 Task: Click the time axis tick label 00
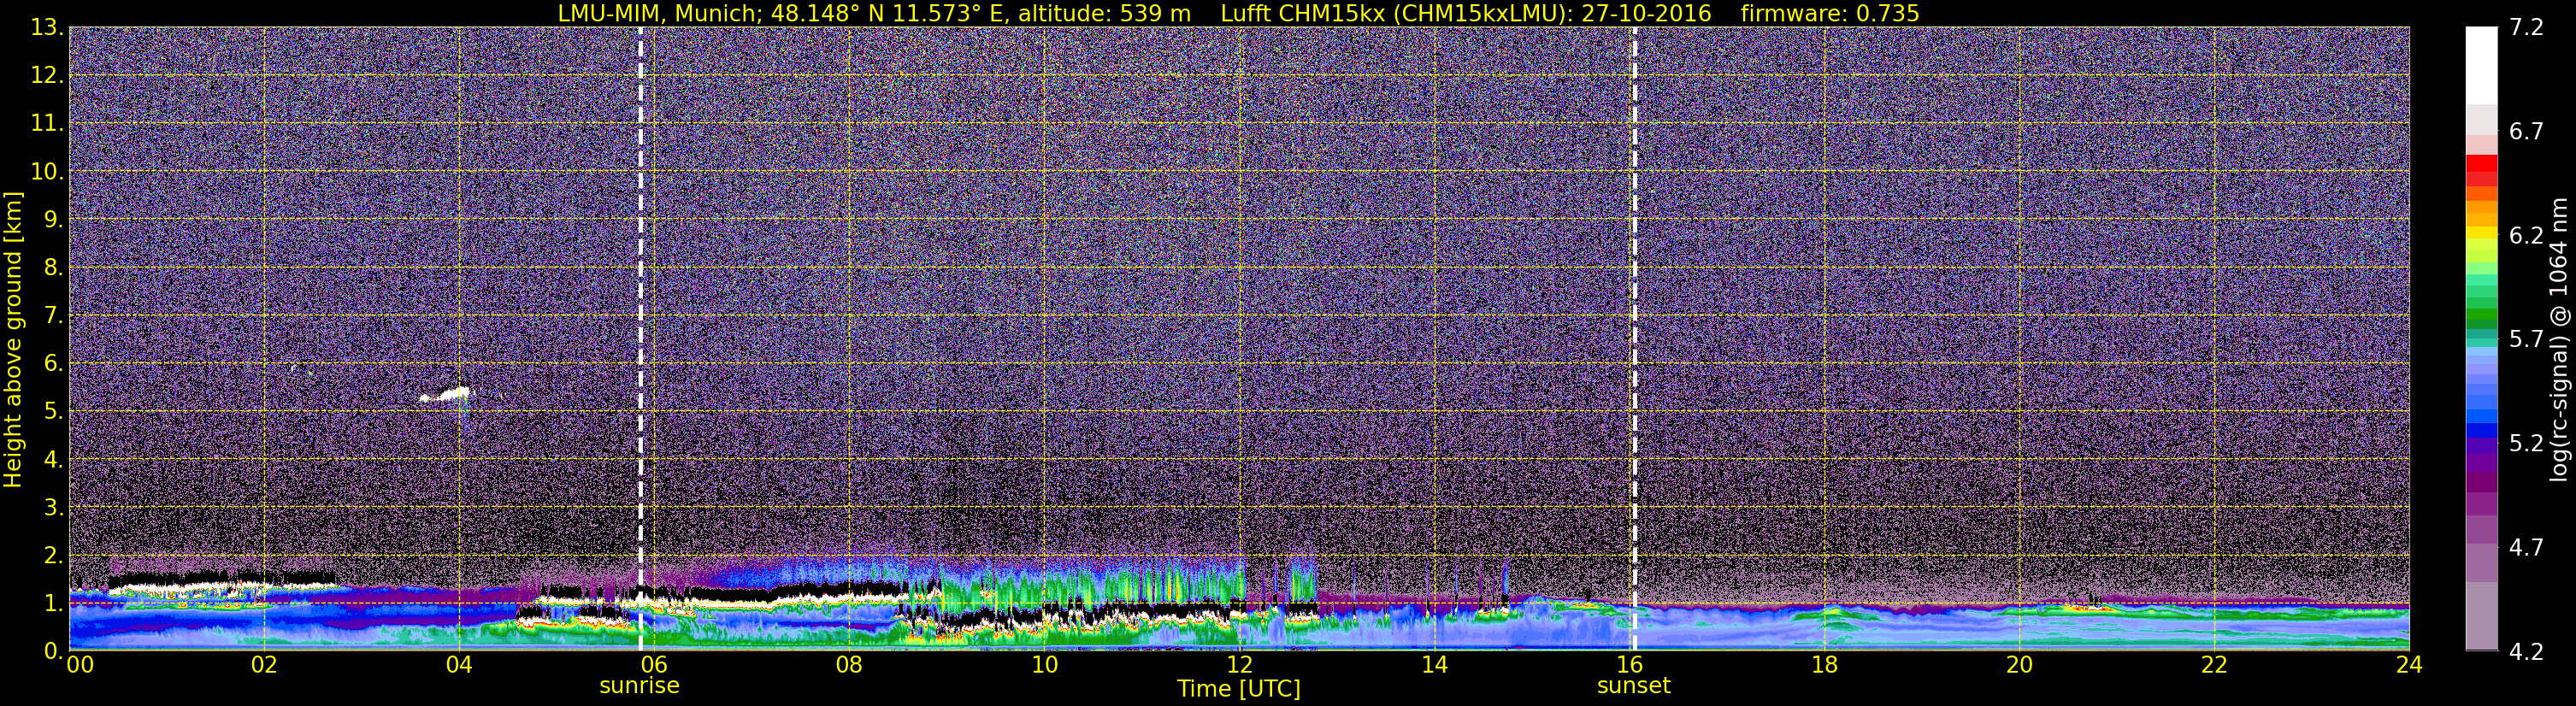(80, 665)
